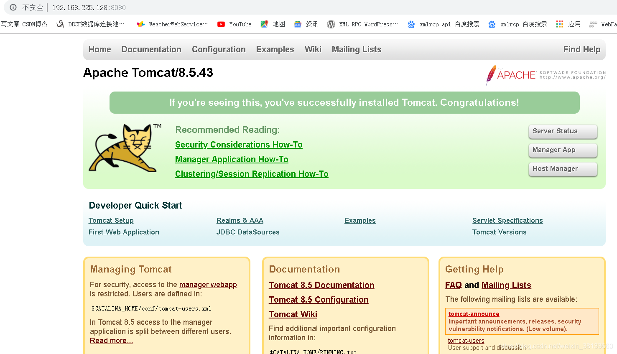
Task: Open the tomcat-users mailing list link
Action: coord(466,341)
